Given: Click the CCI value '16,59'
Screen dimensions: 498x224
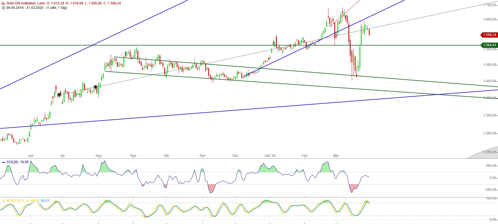Looking at the screenshot, I should pyautogui.click(x=24, y=162).
